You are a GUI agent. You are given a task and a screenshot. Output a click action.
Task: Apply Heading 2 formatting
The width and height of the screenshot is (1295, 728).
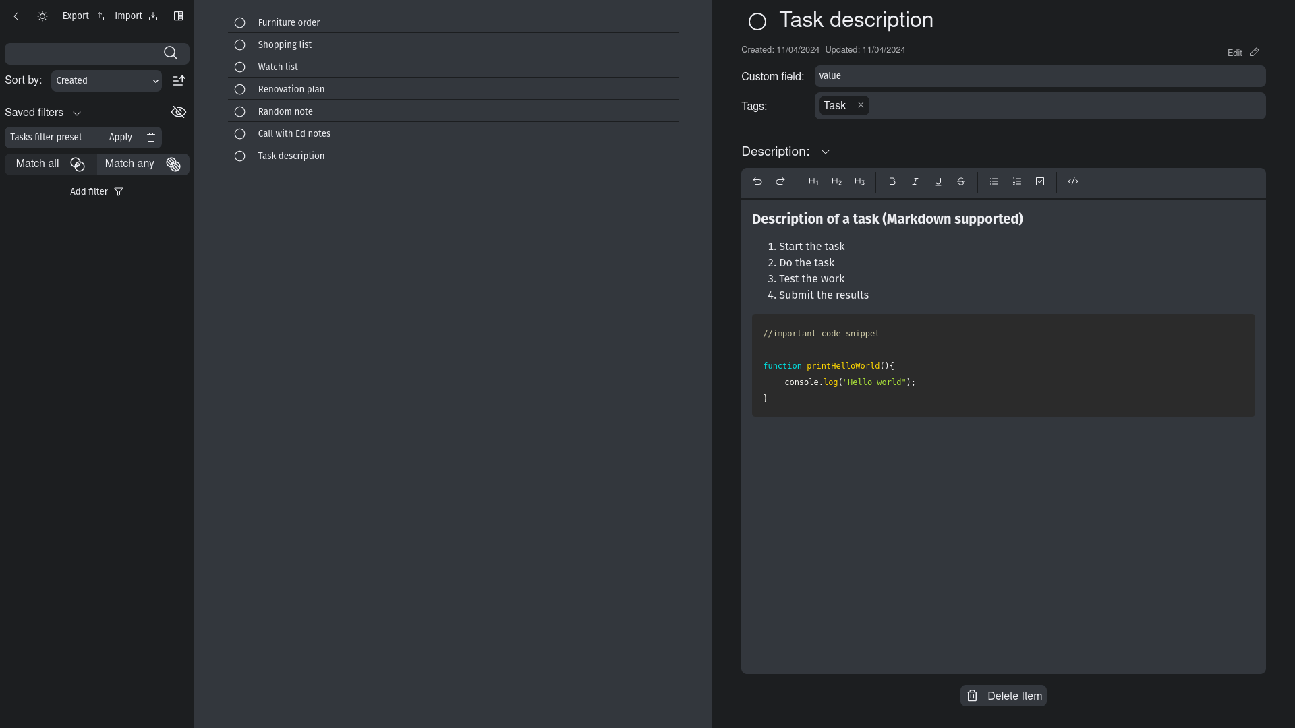tap(836, 182)
